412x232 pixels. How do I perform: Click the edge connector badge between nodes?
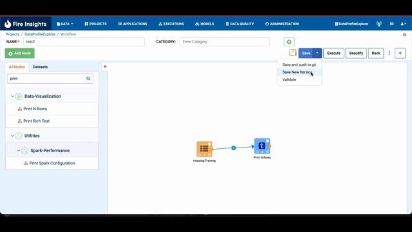point(234,148)
